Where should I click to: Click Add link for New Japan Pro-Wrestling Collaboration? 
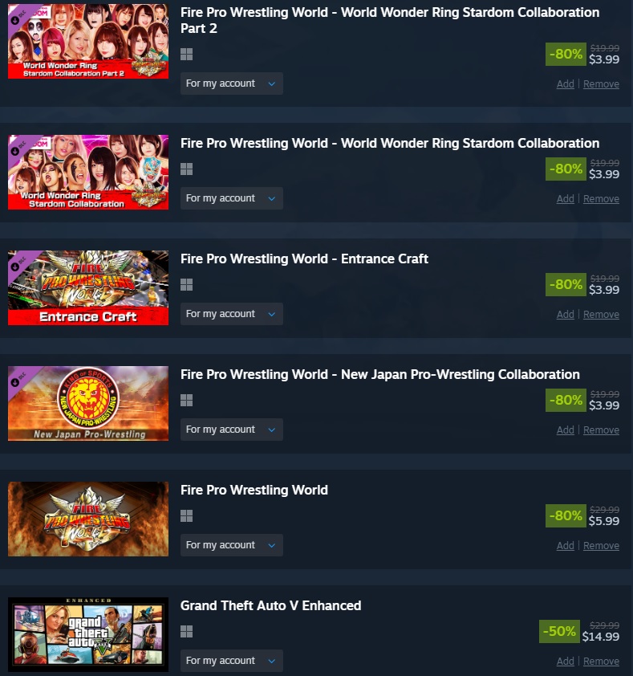pos(565,430)
